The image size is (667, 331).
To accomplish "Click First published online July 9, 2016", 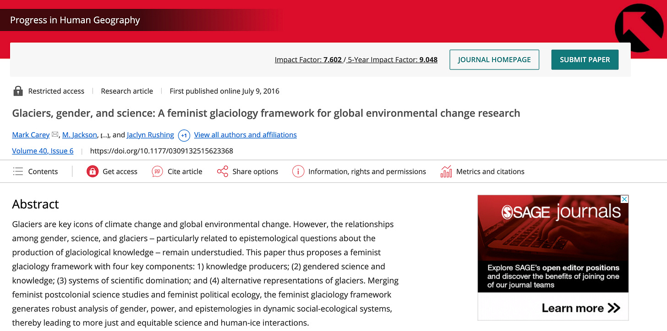I will [x=224, y=91].
